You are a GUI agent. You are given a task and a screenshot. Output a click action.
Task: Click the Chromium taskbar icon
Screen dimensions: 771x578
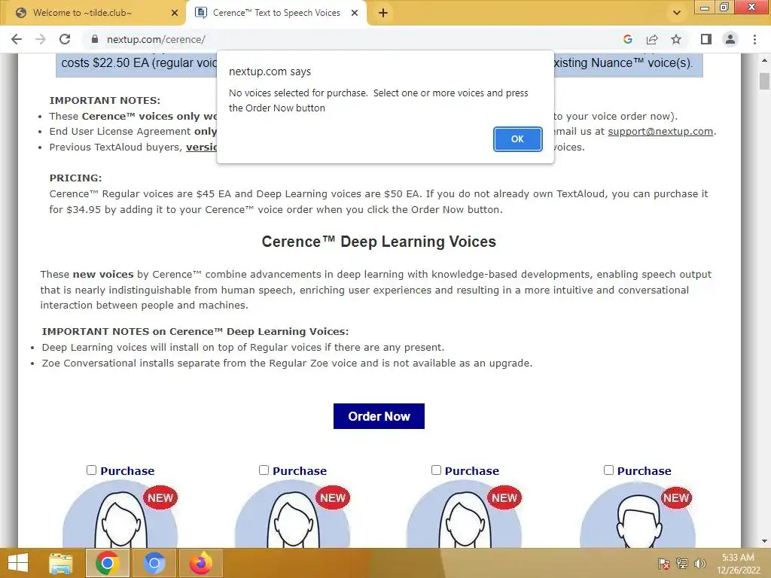pyautogui.click(x=154, y=563)
